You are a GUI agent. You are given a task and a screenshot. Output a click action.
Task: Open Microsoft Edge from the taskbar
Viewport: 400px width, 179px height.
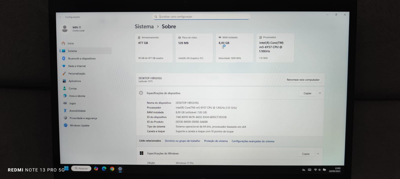pos(104,169)
